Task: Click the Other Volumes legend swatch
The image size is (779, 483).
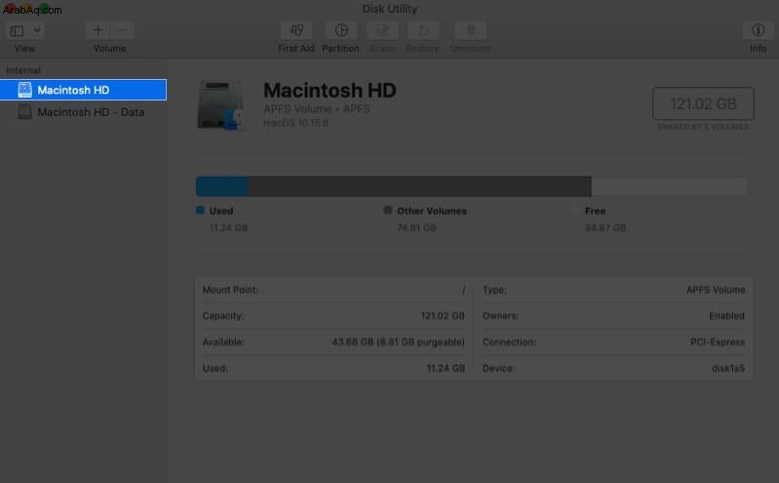Action: coord(387,211)
